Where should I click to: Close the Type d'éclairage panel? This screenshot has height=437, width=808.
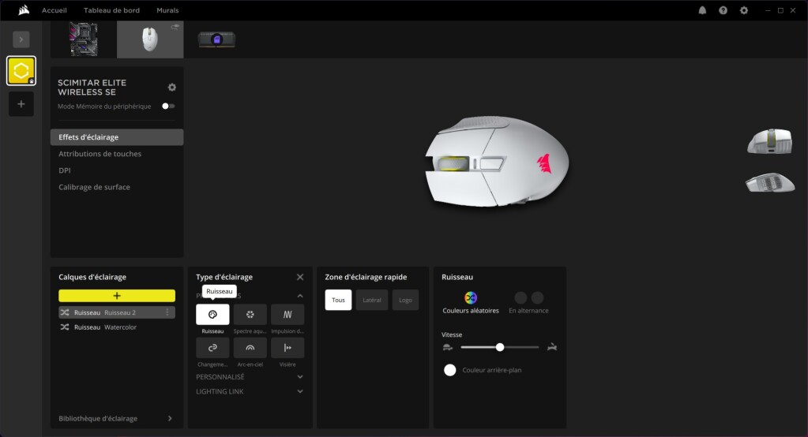[300, 277]
